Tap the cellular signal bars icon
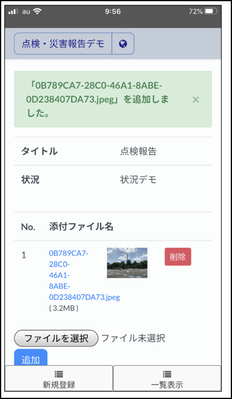Image resolution: width=232 pixels, height=399 pixels. tap(13, 11)
